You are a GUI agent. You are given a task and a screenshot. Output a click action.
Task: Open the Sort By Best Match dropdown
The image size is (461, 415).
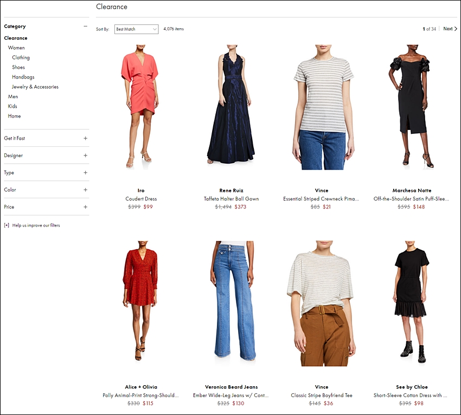(x=137, y=29)
